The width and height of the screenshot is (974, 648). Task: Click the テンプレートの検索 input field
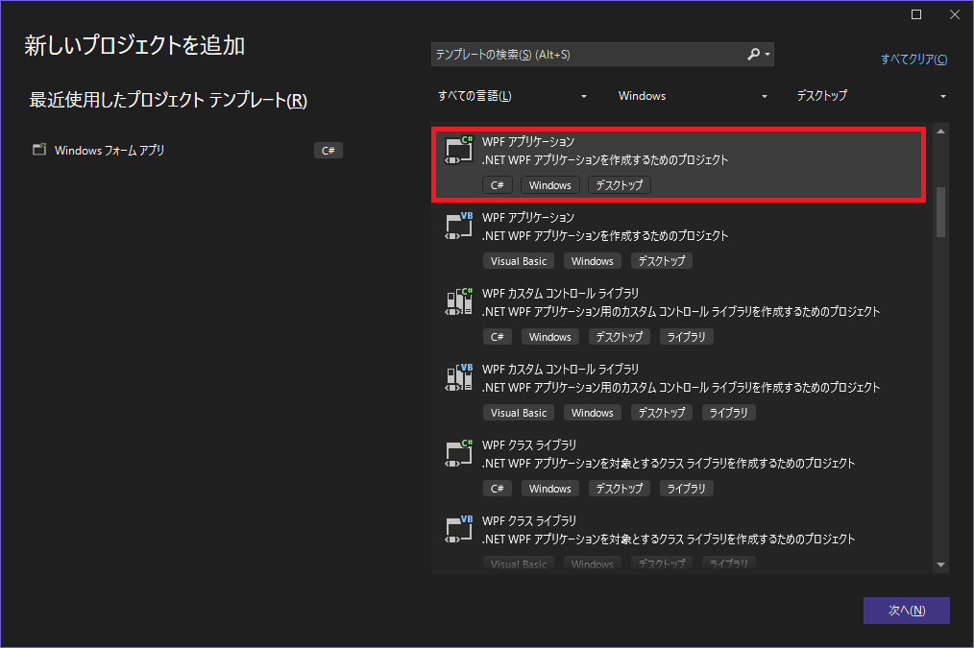[x=586, y=55]
